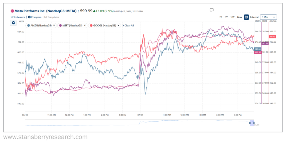Remove MSFT comparison with its X

point(85,26)
